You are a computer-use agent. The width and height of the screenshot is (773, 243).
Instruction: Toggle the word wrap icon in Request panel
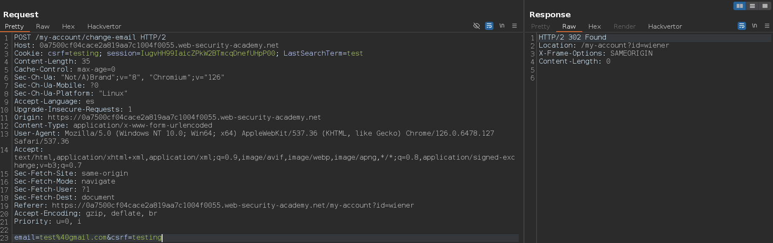tap(489, 26)
